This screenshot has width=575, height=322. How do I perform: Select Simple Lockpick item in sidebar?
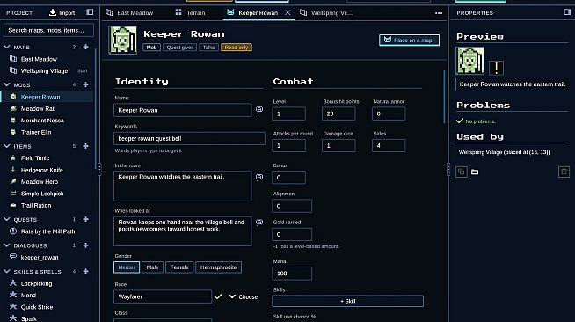tap(42, 194)
